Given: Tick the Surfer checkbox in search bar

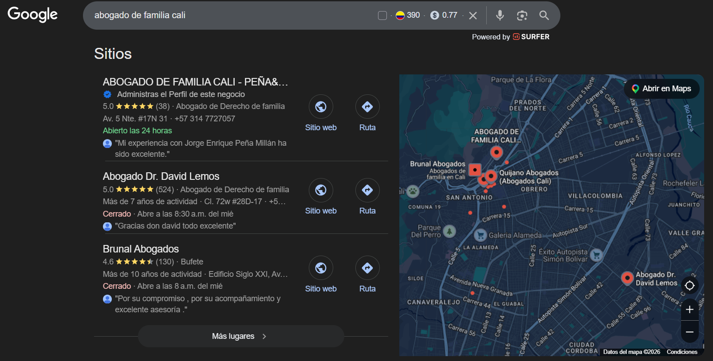Looking at the screenshot, I should tap(382, 16).
